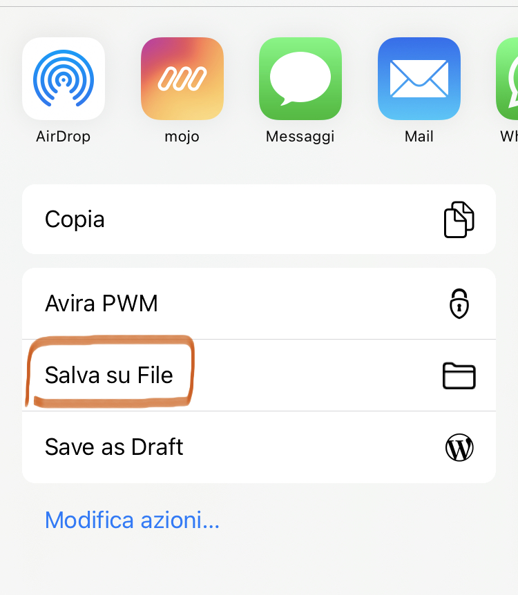Choose the blue Mail envelope icon
This screenshot has height=595, width=518.
click(x=419, y=79)
